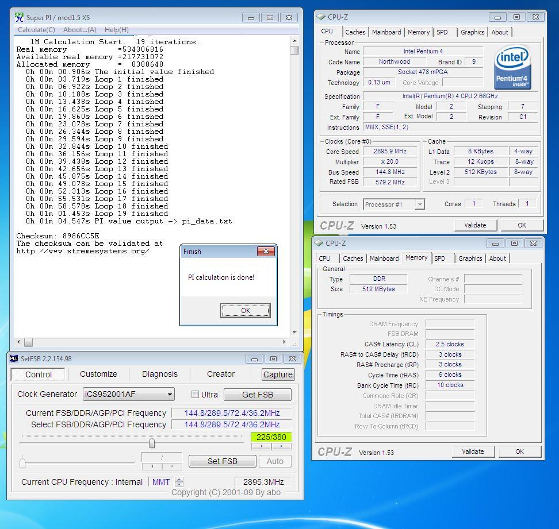The height and width of the screenshot is (529, 559).
Task: Open the Help(H) menu in Super PI
Action: (x=117, y=30)
